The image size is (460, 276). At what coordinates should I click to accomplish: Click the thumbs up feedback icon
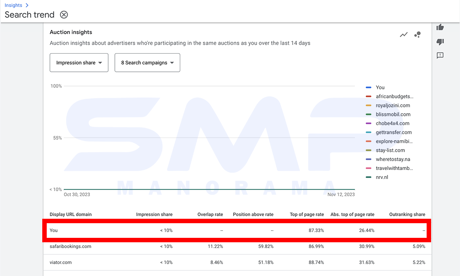click(x=440, y=27)
